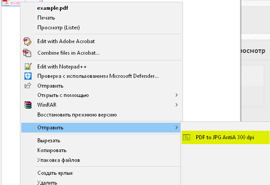Expand the highlighted Отправить submenu arrow
270x185 pixels.
point(176,128)
